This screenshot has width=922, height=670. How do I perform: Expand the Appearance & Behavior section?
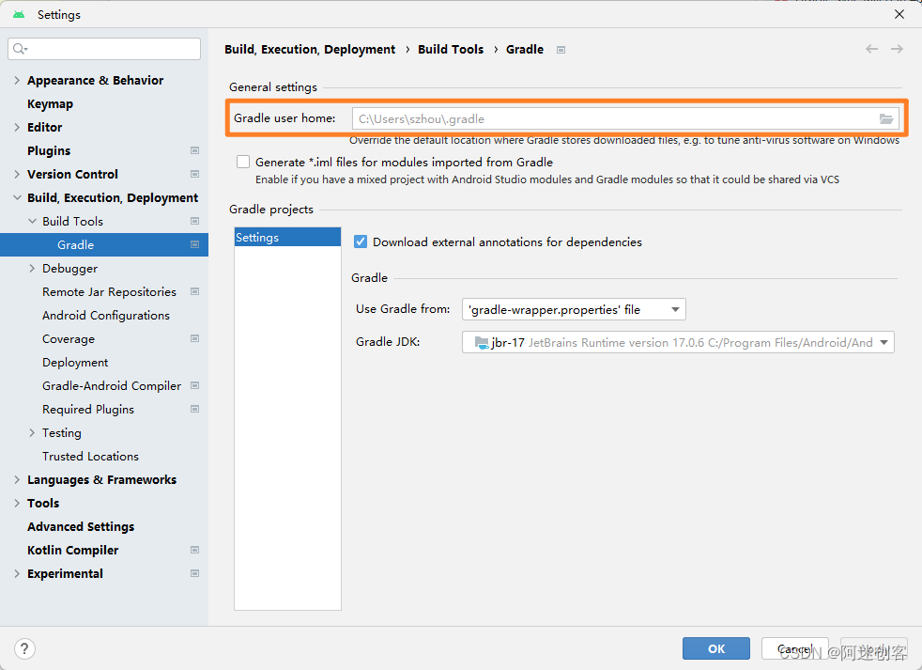(x=17, y=80)
